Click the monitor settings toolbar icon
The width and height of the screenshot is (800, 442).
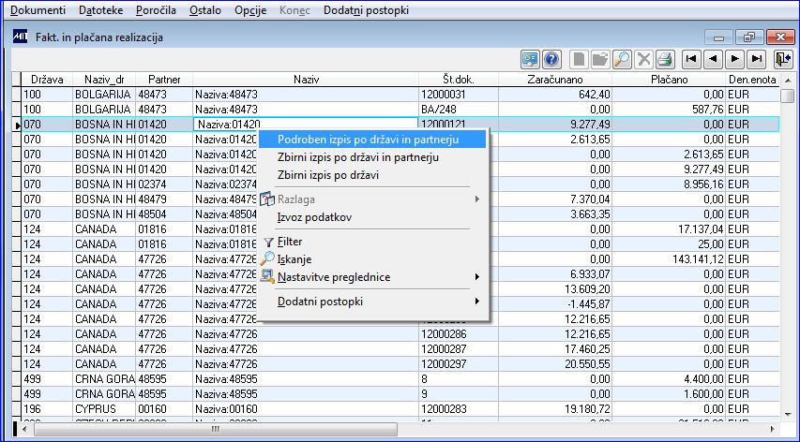(530, 60)
